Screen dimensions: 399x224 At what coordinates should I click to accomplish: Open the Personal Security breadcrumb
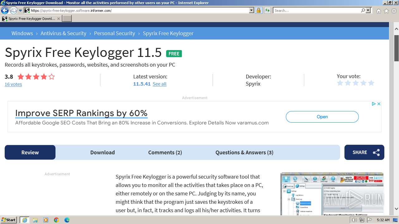(x=114, y=33)
